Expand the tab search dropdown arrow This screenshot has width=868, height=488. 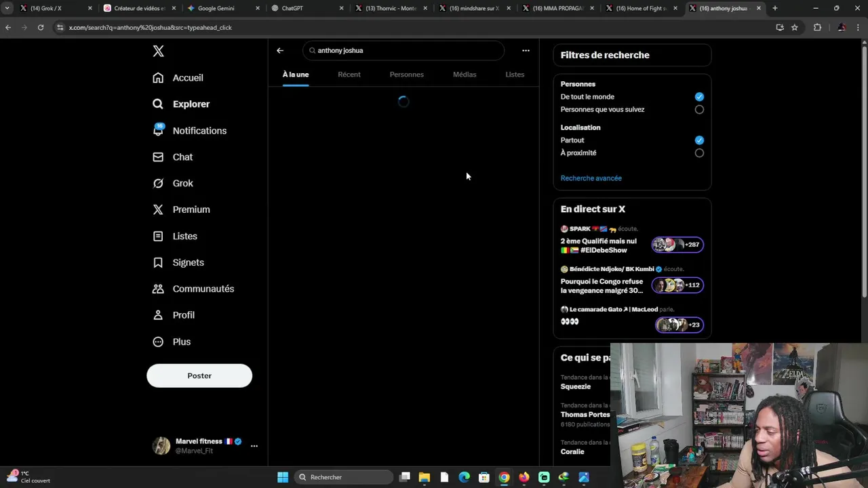(7, 8)
